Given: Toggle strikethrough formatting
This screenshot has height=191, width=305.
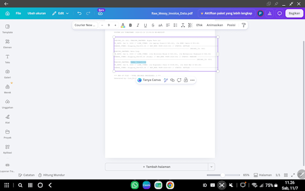Looking at the screenshot, I should [153, 25].
